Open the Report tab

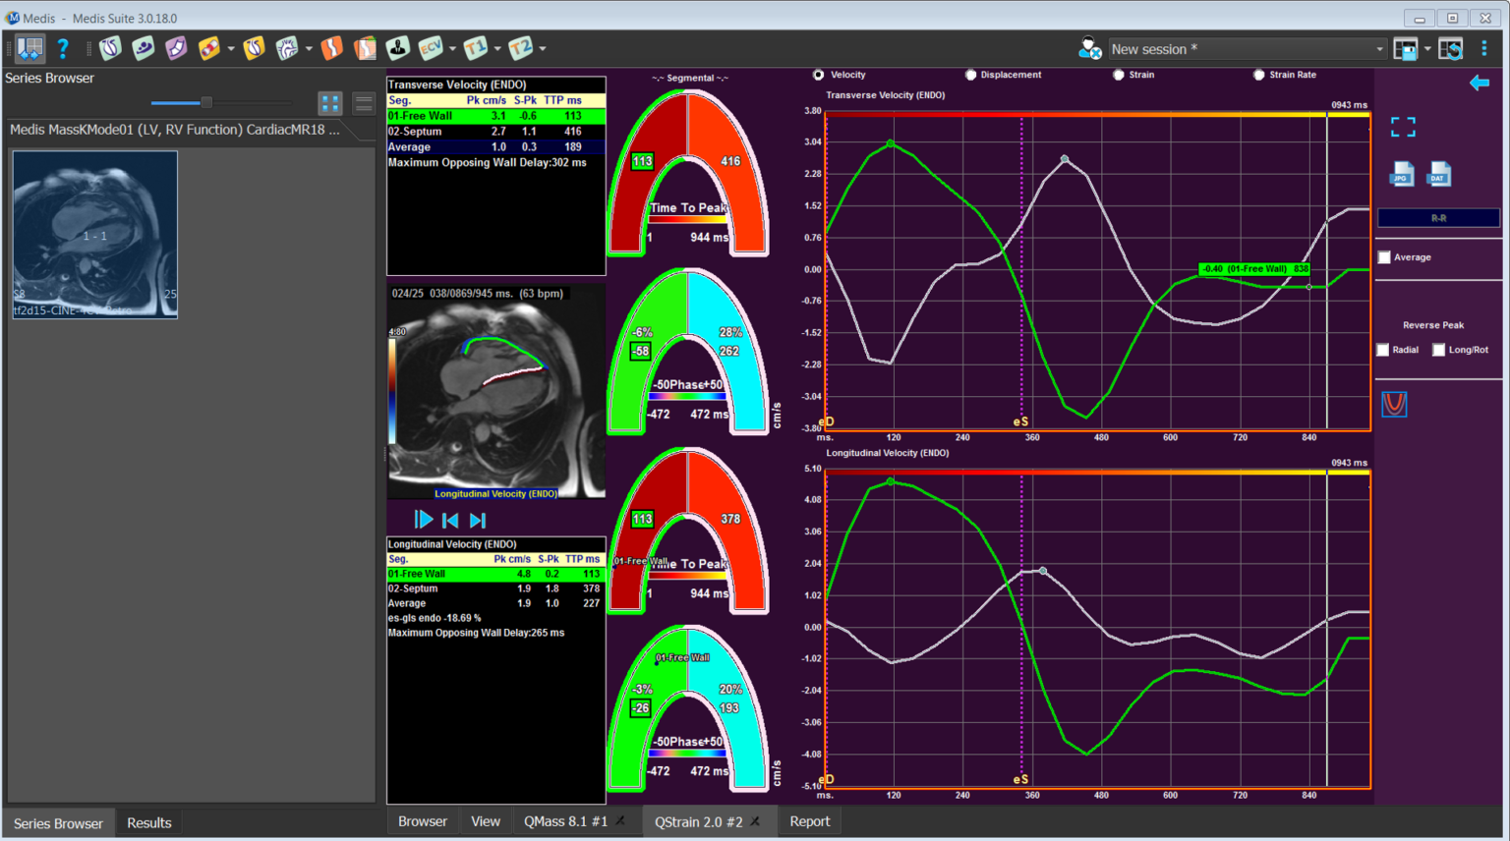click(x=809, y=820)
